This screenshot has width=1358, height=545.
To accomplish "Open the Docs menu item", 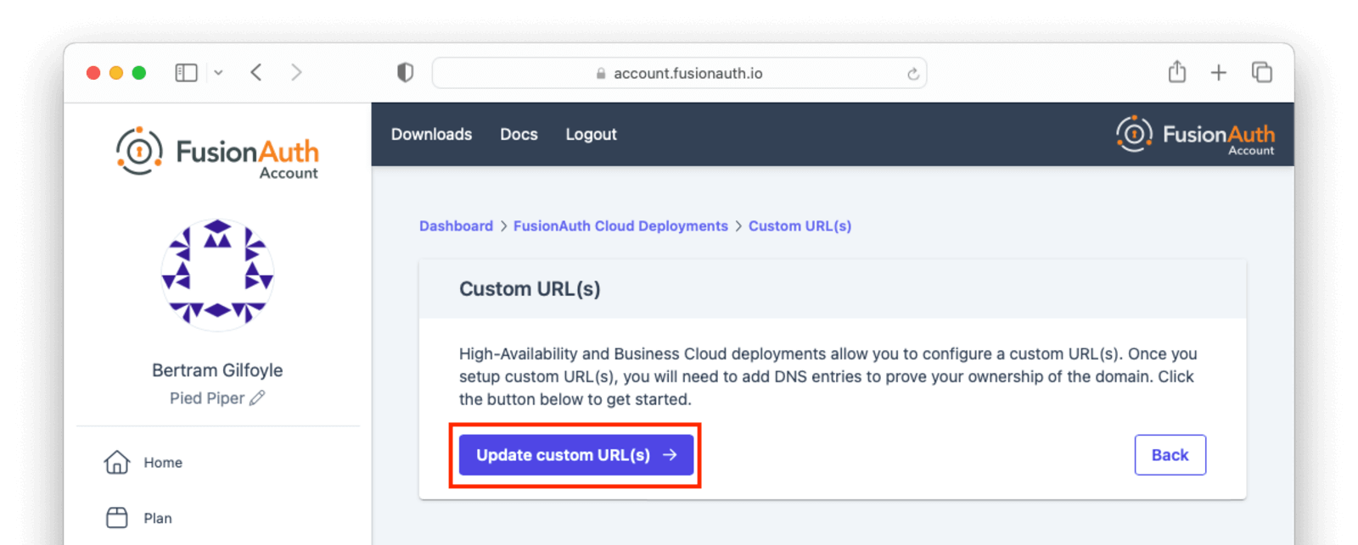I will click(x=519, y=134).
